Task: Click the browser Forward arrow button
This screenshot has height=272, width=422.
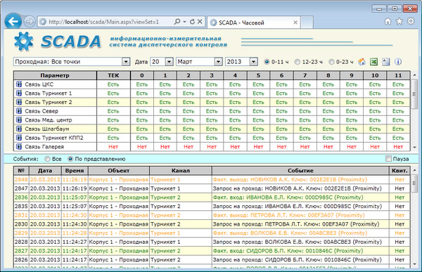Action: (30, 22)
